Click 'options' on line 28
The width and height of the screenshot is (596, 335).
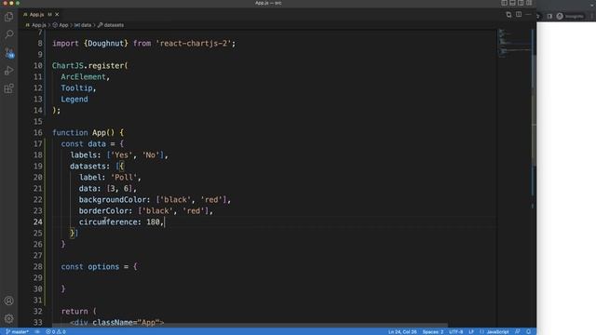point(103,267)
